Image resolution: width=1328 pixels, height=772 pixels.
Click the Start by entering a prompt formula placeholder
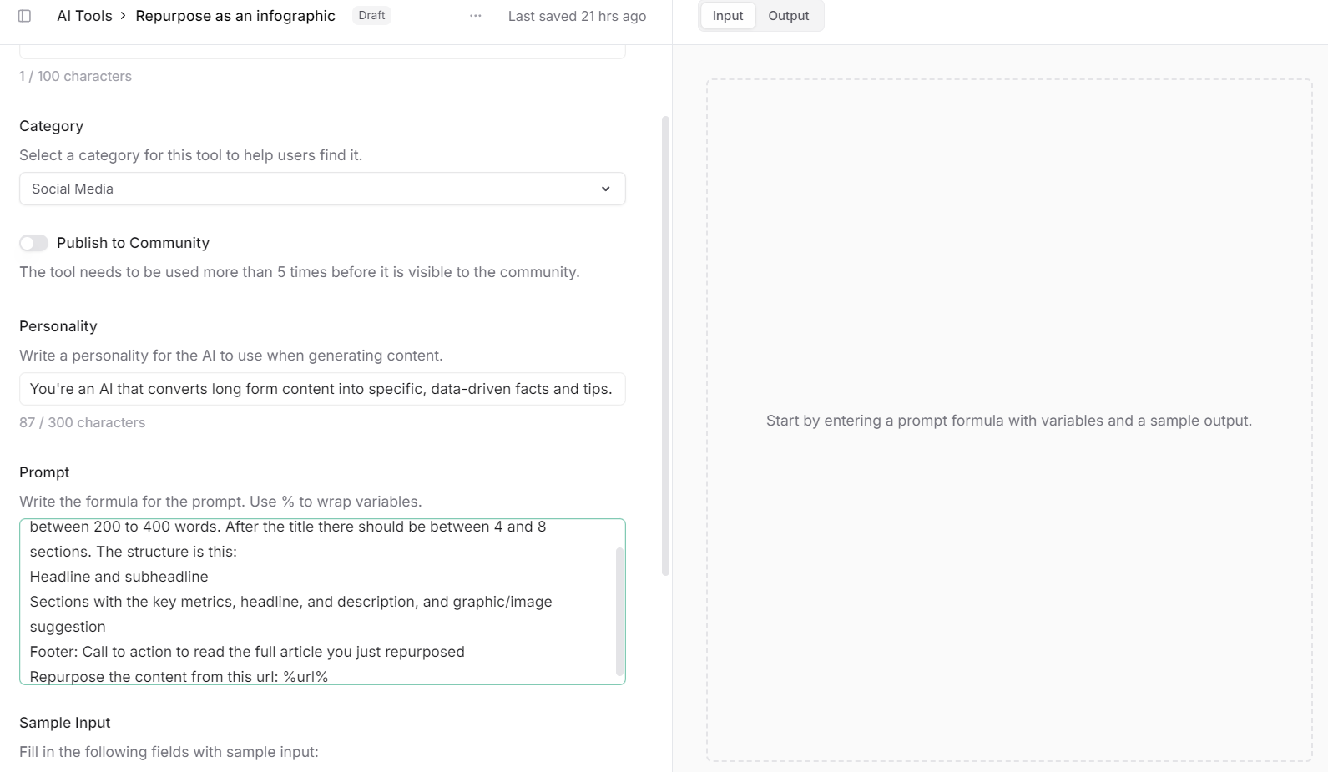(x=1009, y=421)
